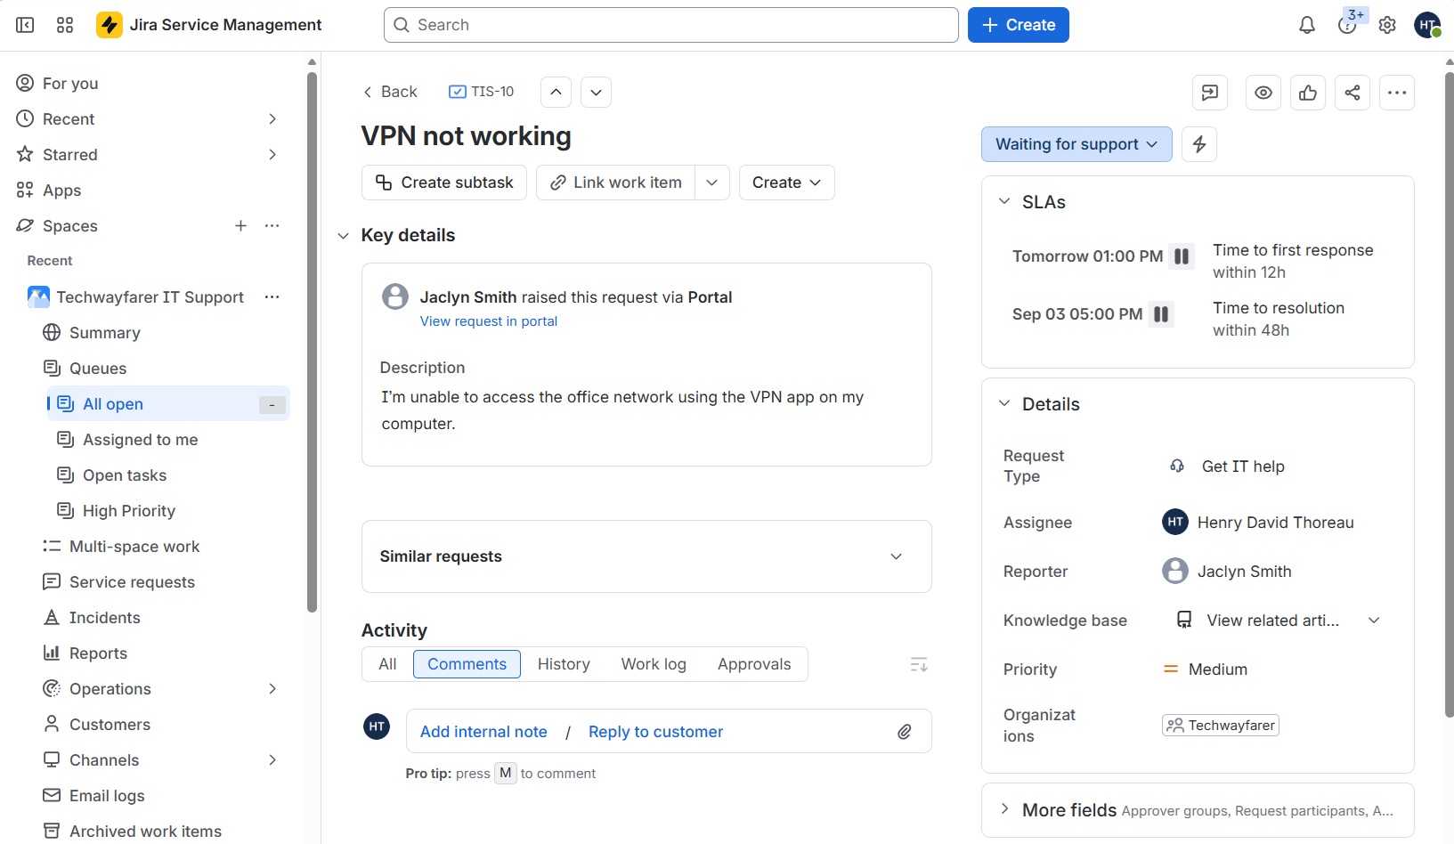Open the app switcher grid icon
This screenshot has height=844, width=1454.
(65, 25)
